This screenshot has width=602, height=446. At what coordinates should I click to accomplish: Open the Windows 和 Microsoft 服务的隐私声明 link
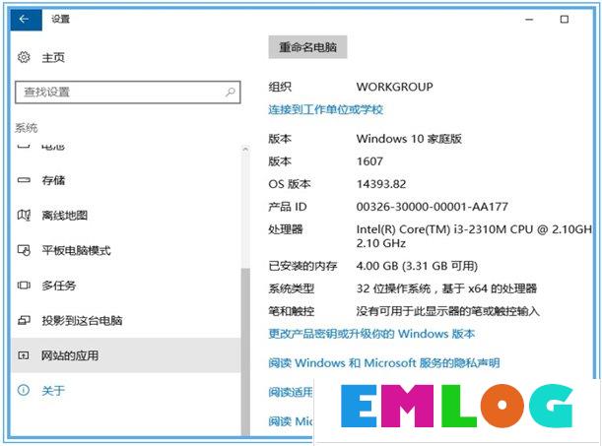coord(384,362)
